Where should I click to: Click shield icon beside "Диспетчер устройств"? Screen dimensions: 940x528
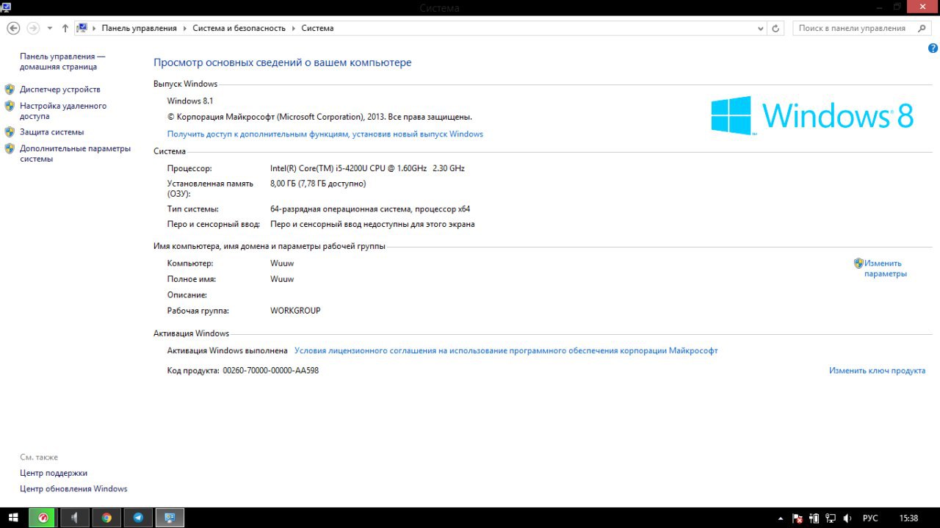click(10, 89)
